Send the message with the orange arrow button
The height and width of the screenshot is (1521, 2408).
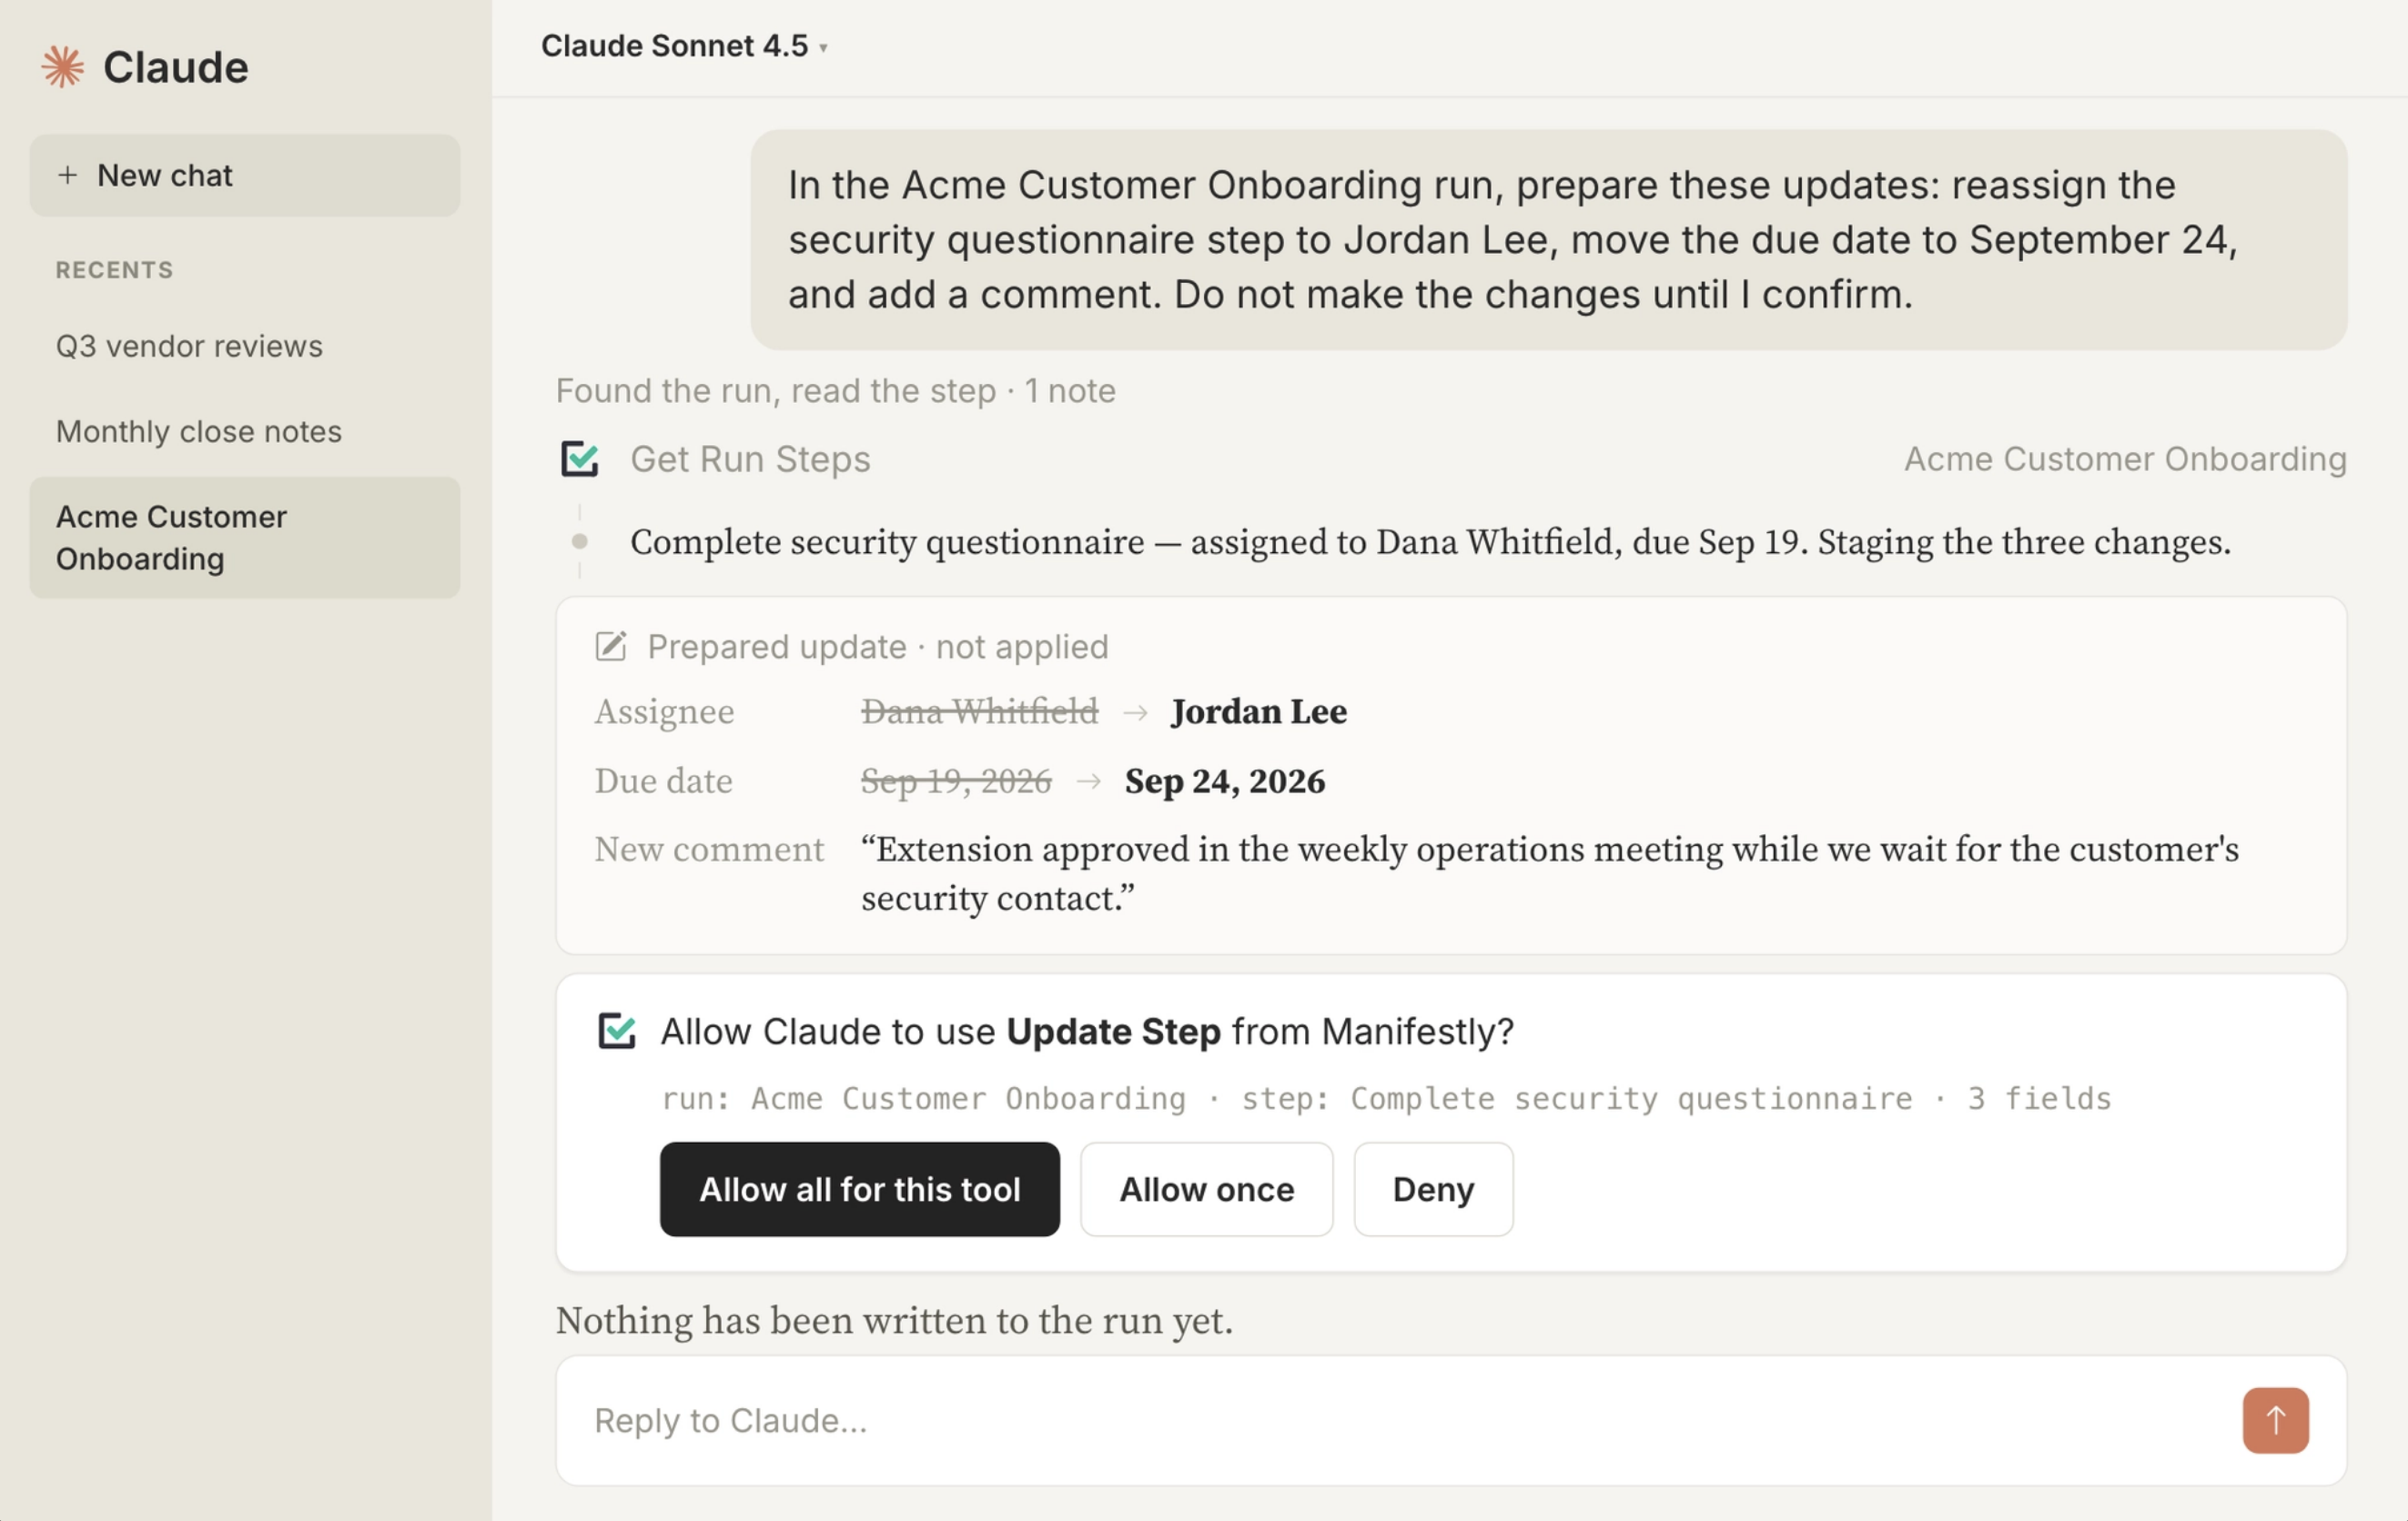(2275, 1419)
